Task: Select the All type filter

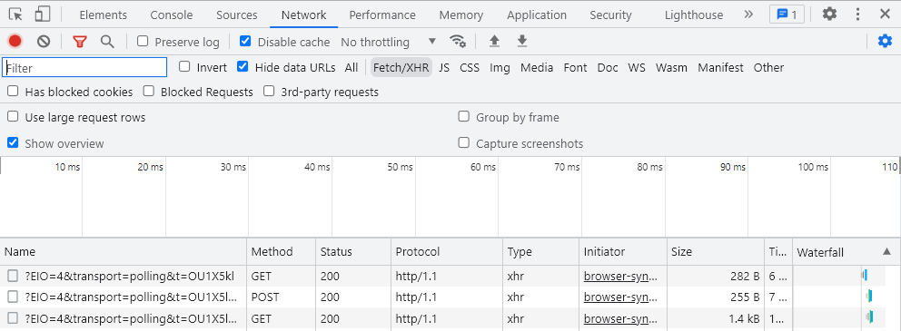Action: tap(351, 68)
